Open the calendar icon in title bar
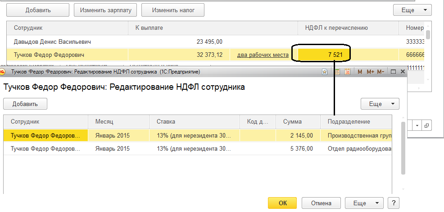Viewport: 444px width, 212px height. point(347,72)
